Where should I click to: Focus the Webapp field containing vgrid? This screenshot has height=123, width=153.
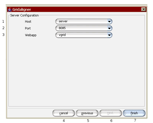[82, 35]
